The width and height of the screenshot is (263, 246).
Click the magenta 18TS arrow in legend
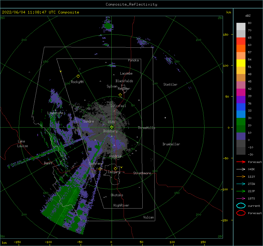point(241,199)
